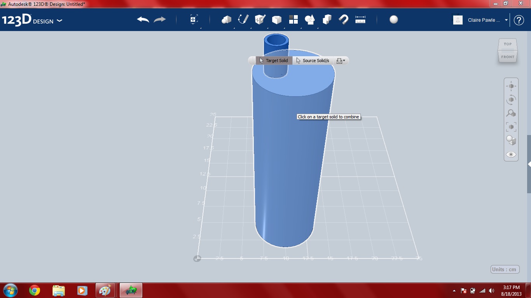Image resolution: width=531 pixels, height=298 pixels.
Task: Toggle the Snap magnet tool
Action: coord(344,19)
